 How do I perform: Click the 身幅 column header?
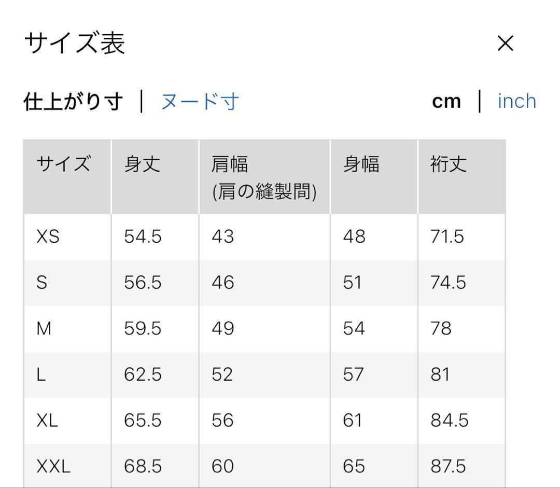[361, 164]
